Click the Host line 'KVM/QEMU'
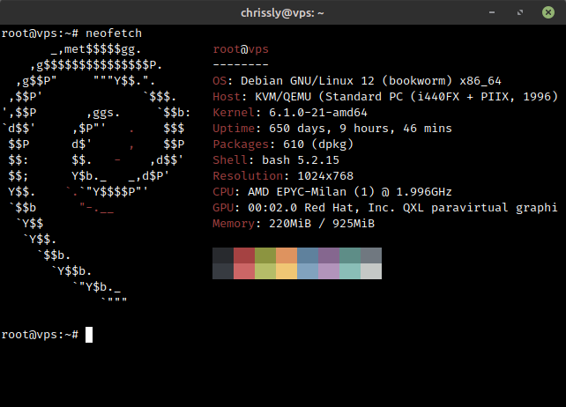This screenshot has height=407, width=566. click(x=283, y=97)
